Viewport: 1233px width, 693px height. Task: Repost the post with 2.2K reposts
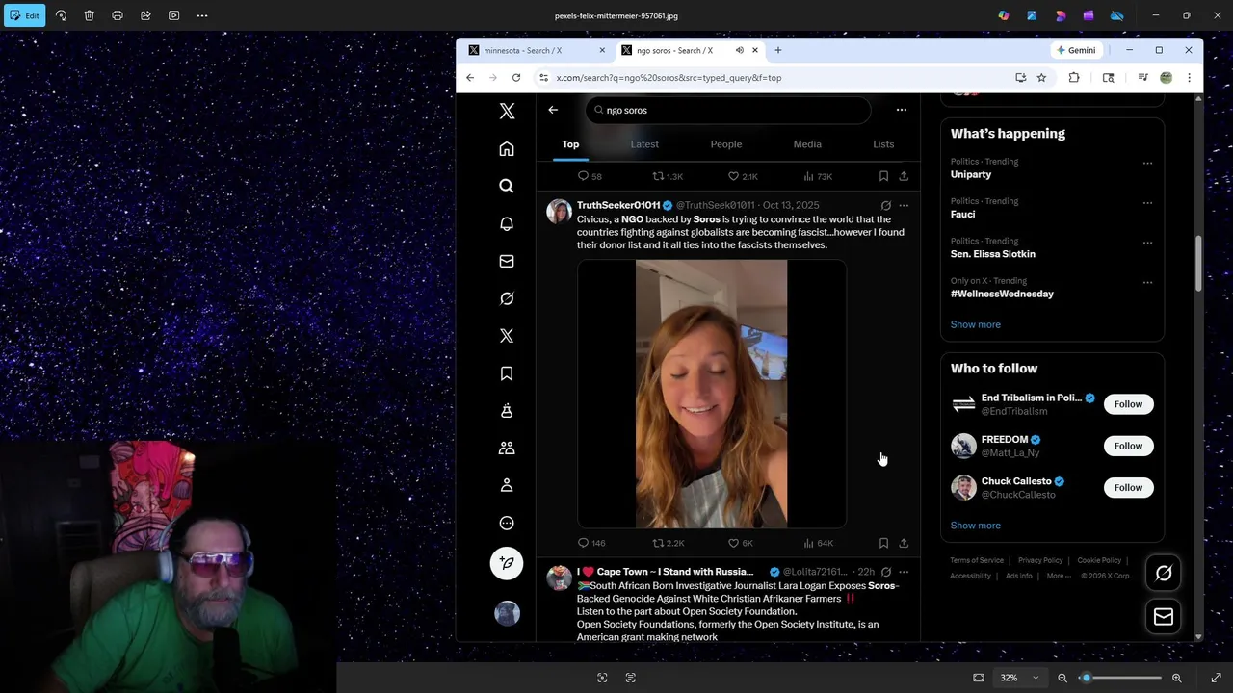click(669, 543)
